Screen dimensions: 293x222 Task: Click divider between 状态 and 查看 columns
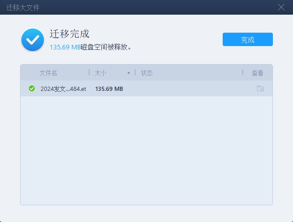click(243, 72)
